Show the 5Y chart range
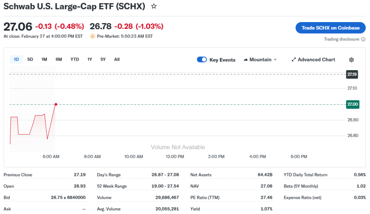The width and height of the screenshot is (370, 214). (103, 59)
